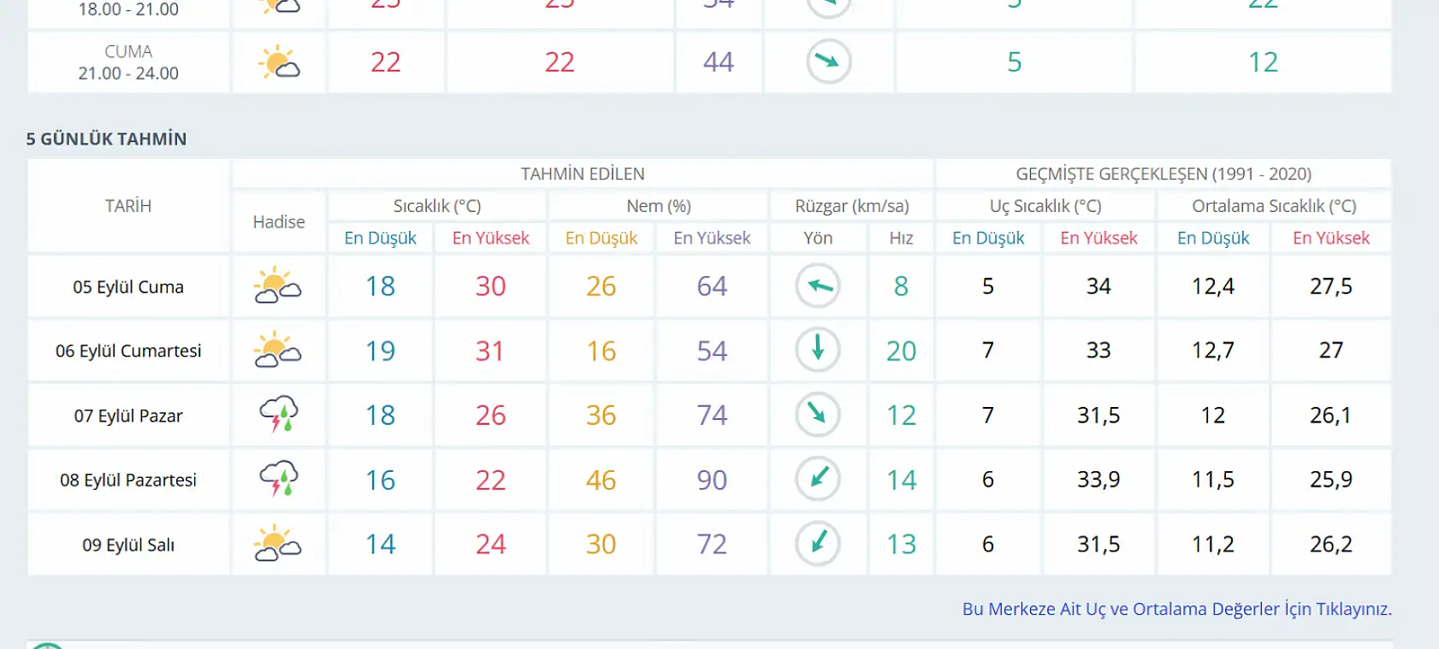The height and width of the screenshot is (649, 1439).
Task: Click the humidity value 44 in the CUMA 21.00 row
Action: point(719,62)
